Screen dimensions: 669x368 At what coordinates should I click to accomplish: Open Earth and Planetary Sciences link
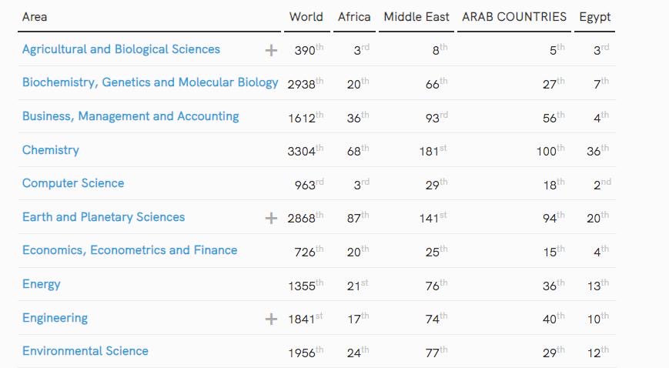click(103, 217)
